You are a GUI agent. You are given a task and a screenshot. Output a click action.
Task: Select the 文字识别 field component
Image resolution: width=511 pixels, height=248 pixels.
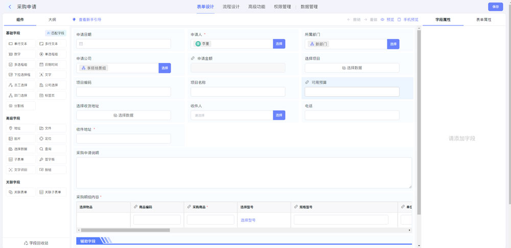21,170
